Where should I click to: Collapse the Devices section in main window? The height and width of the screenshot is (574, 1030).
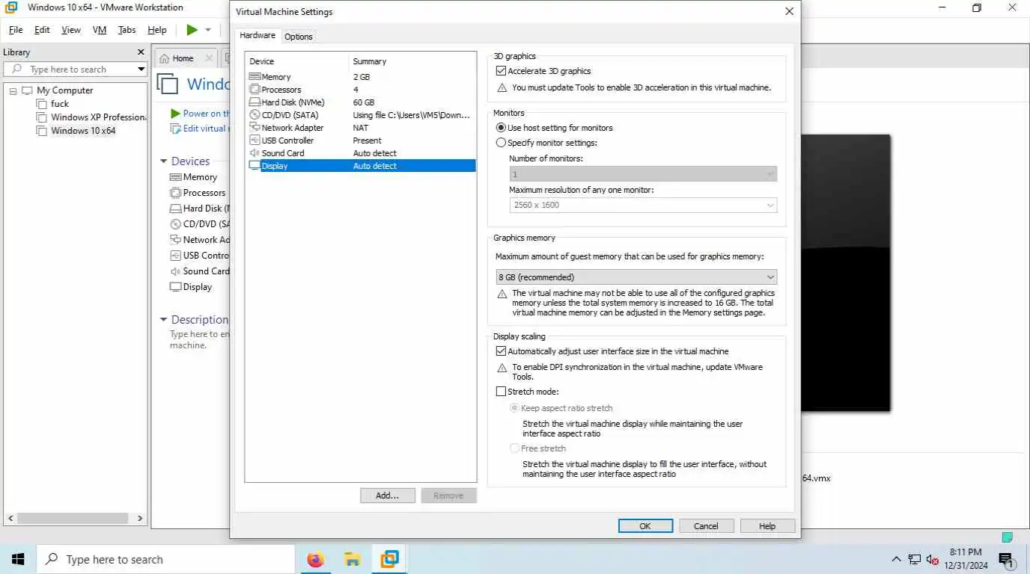coord(164,161)
